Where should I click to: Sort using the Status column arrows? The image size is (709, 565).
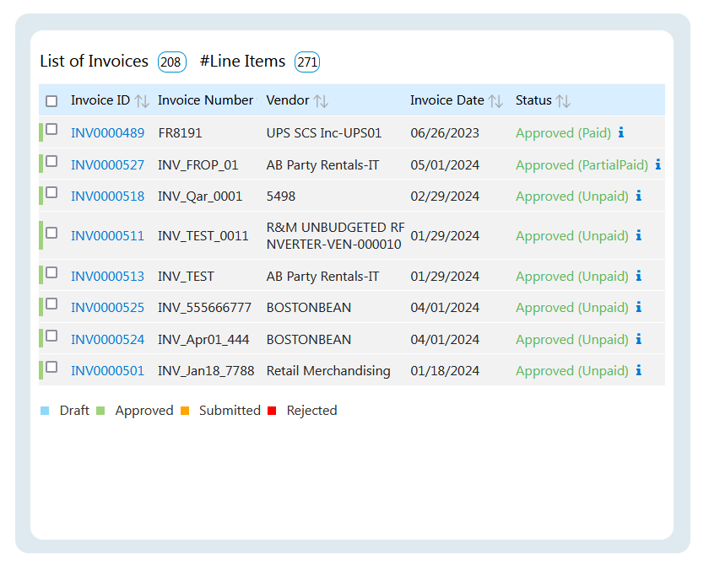[x=563, y=101]
